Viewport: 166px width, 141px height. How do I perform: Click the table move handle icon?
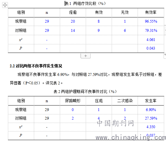tap(5, 5)
